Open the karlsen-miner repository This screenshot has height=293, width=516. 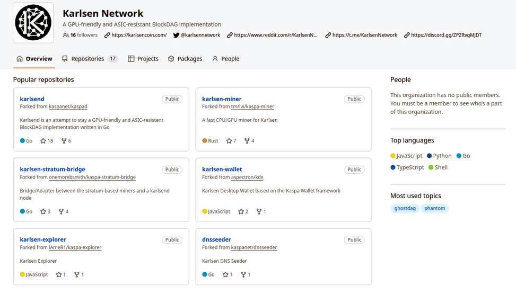pos(222,99)
